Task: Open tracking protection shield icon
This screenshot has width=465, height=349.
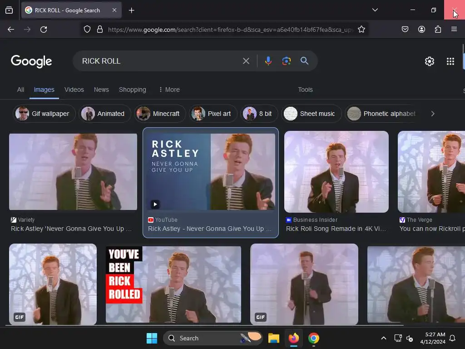Action: pos(87,30)
